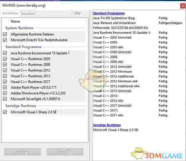Toggle Microsoft Silverlight v5.1.50907.0 checkbox
Screen dimensions: 186x161
pyautogui.click(x=5, y=99)
